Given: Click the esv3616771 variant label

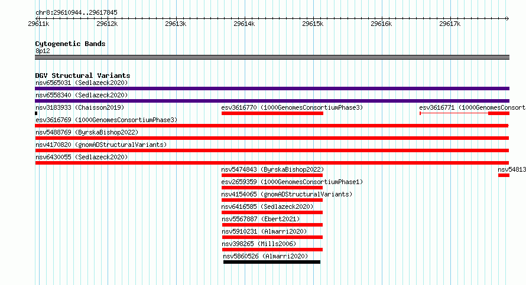Looking at the screenshot, I should [x=472, y=107].
